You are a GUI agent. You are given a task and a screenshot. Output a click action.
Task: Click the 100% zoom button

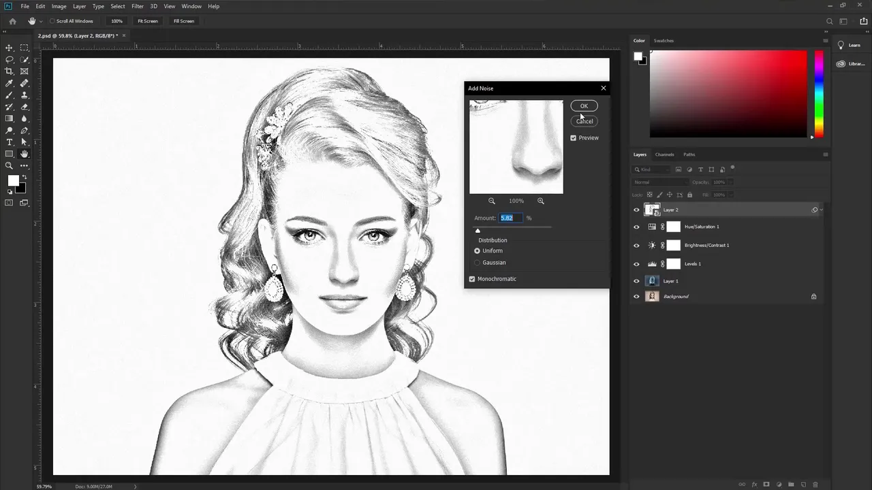point(117,21)
